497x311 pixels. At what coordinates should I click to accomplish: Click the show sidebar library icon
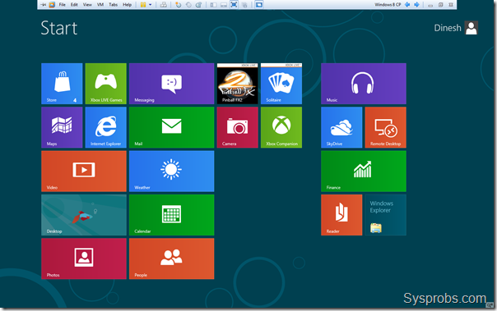tap(214, 5)
